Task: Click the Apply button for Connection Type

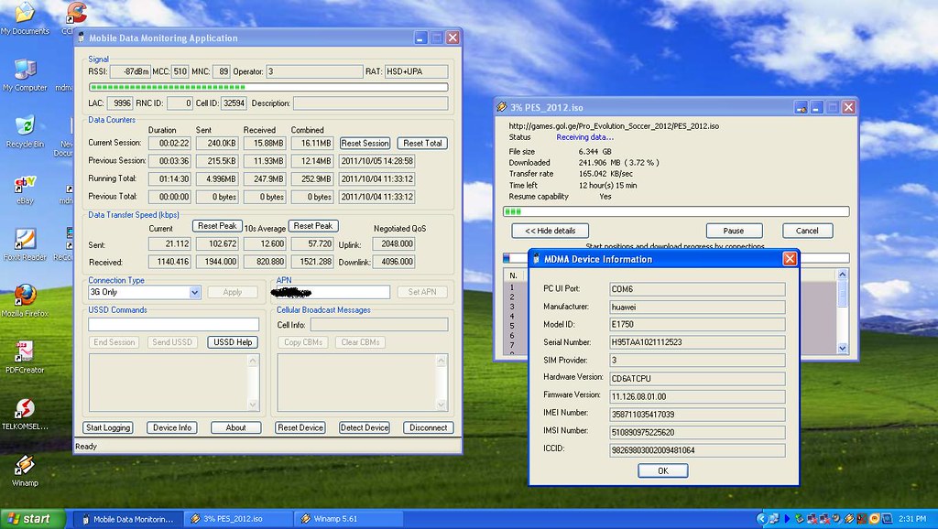Action: tap(233, 292)
